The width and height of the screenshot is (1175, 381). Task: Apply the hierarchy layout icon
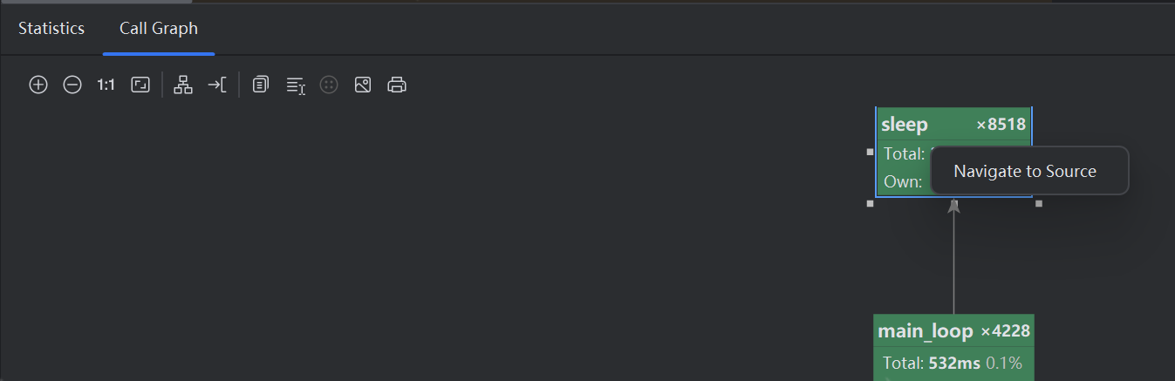tap(183, 85)
